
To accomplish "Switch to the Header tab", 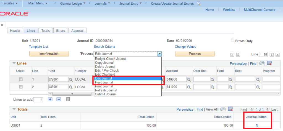I will (15, 31).
